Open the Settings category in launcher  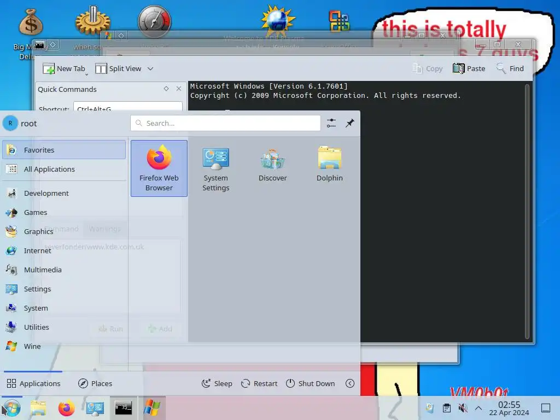64,289
